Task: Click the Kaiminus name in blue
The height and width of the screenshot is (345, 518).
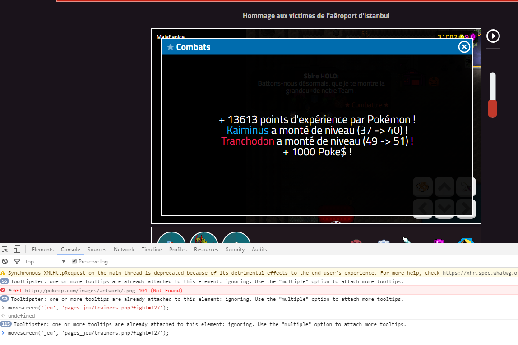Action: pos(248,130)
